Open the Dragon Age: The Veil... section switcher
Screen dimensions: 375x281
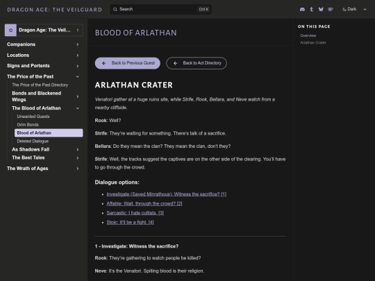pos(44,30)
